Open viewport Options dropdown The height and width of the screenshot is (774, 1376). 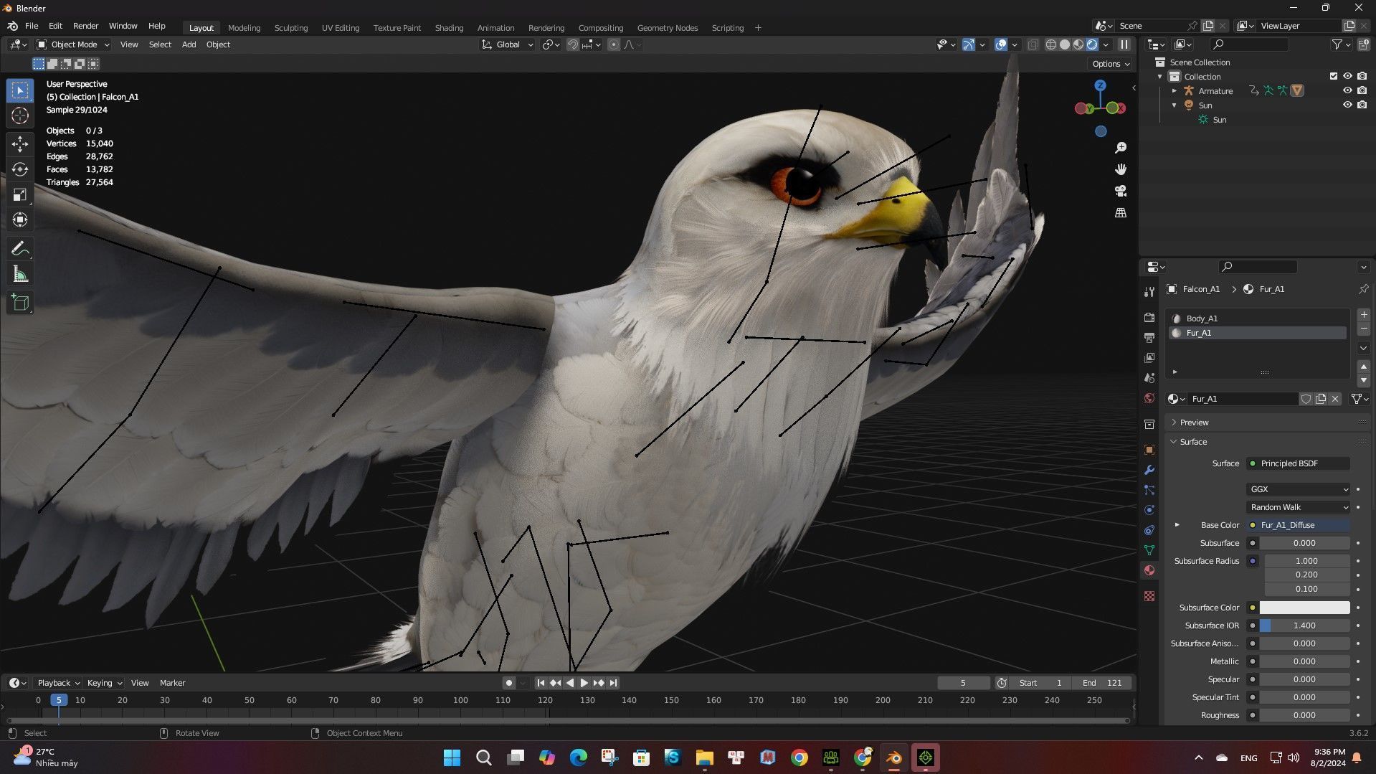pos(1111,64)
